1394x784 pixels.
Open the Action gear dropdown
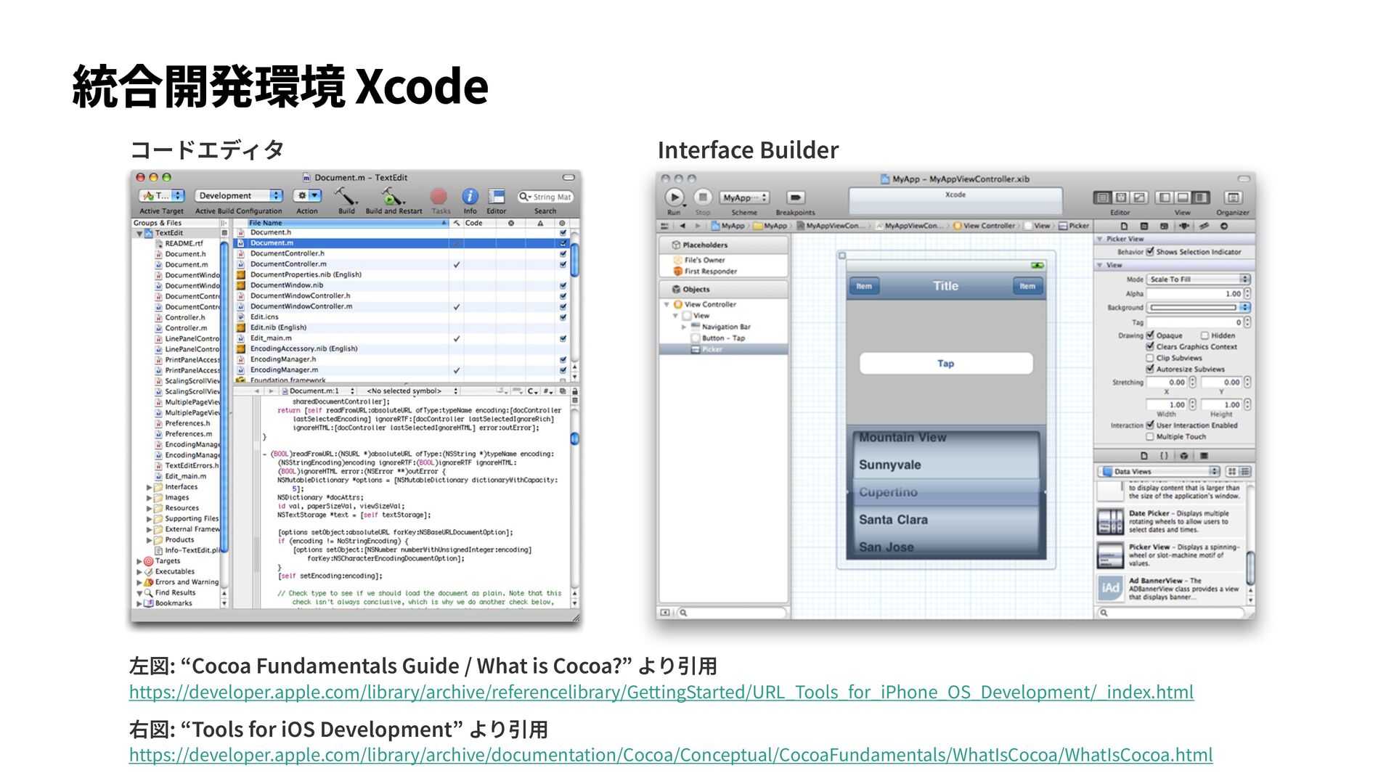307,195
